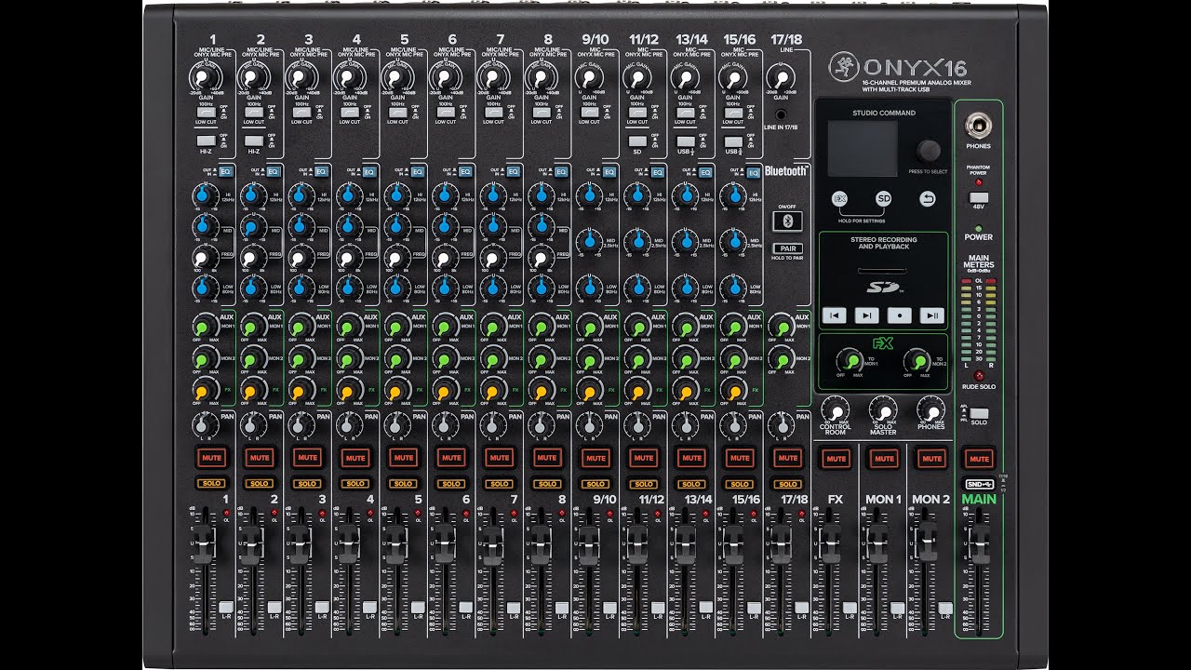Click the SOLO MASTER level knob
1191x670 pixels.
[x=883, y=409]
